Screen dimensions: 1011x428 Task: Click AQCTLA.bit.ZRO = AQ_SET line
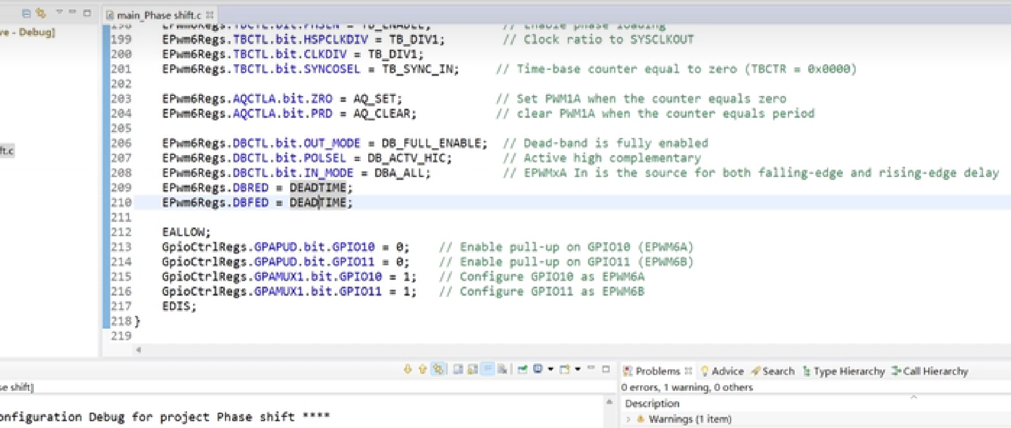(282, 99)
